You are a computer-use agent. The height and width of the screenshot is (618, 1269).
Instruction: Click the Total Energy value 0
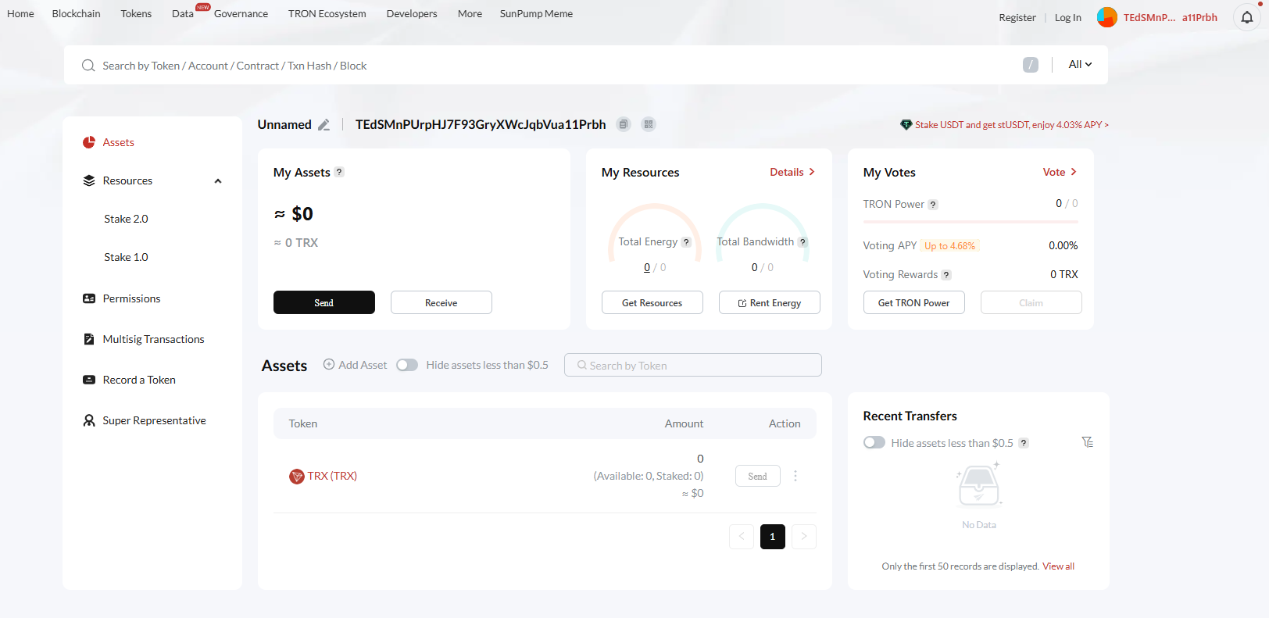coord(647,267)
